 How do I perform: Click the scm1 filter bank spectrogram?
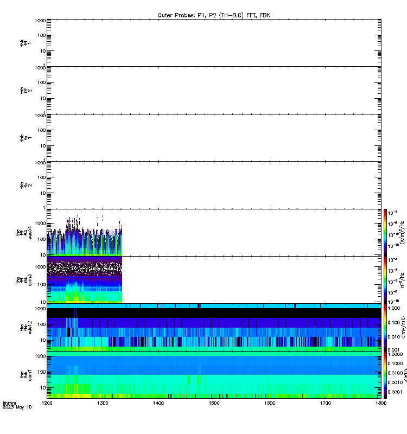(x=214, y=375)
